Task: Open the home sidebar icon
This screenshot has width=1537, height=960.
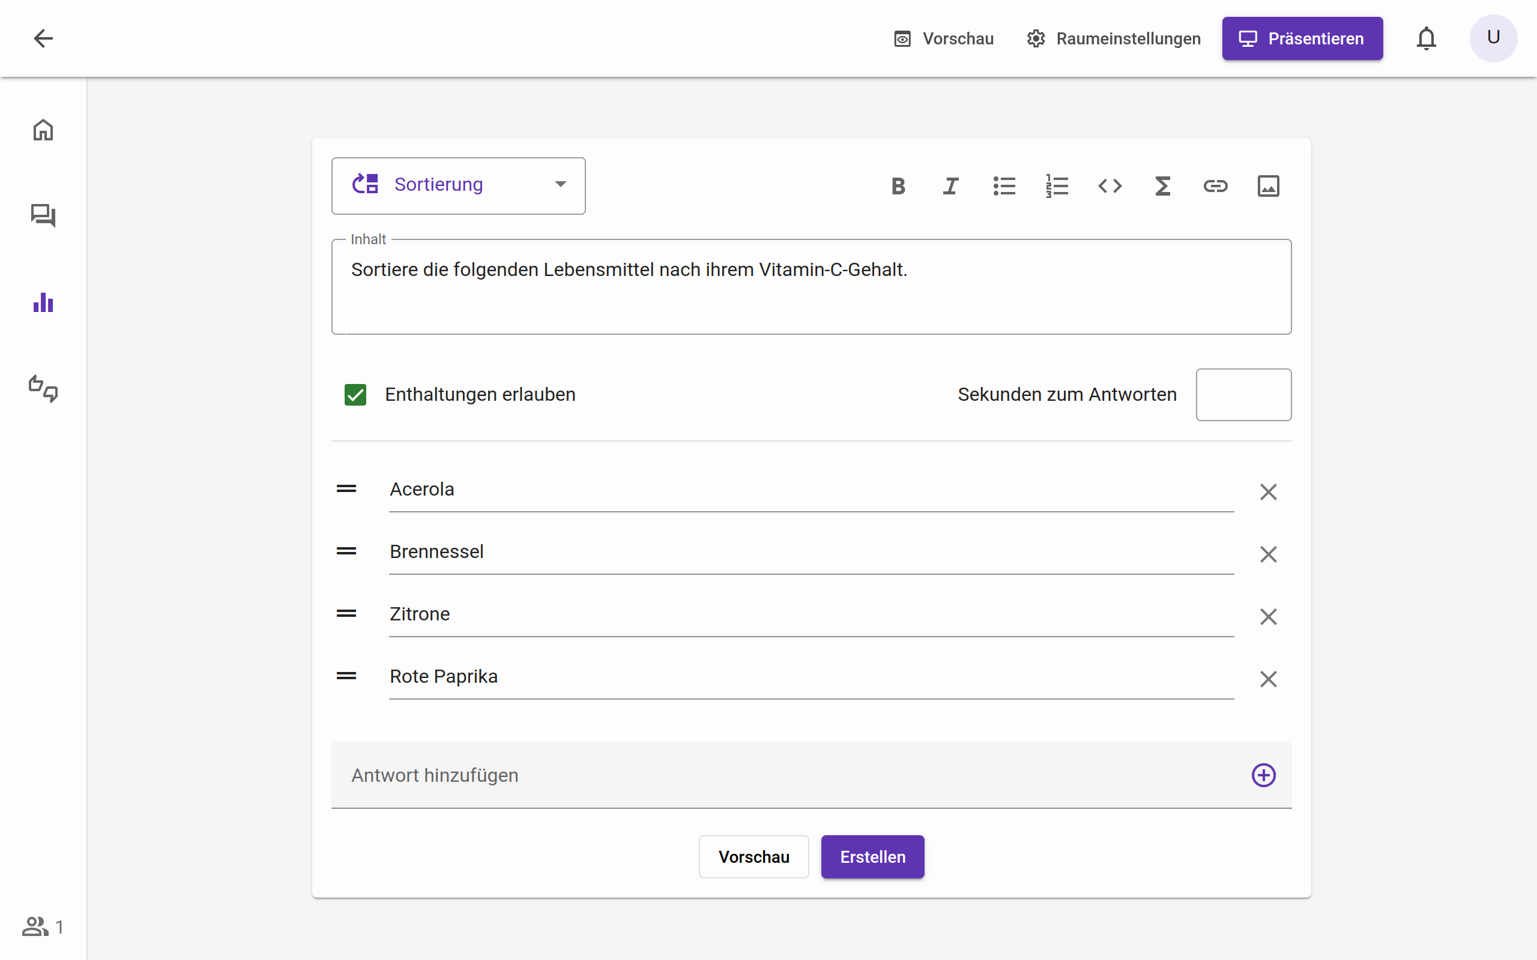Action: click(43, 130)
